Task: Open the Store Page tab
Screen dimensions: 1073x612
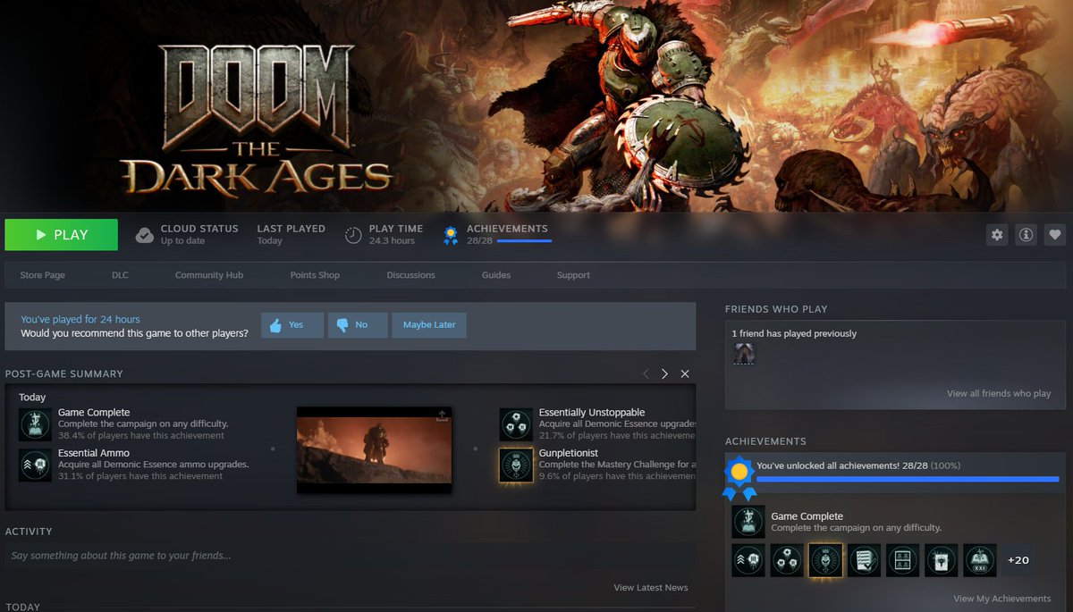Action: [43, 275]
